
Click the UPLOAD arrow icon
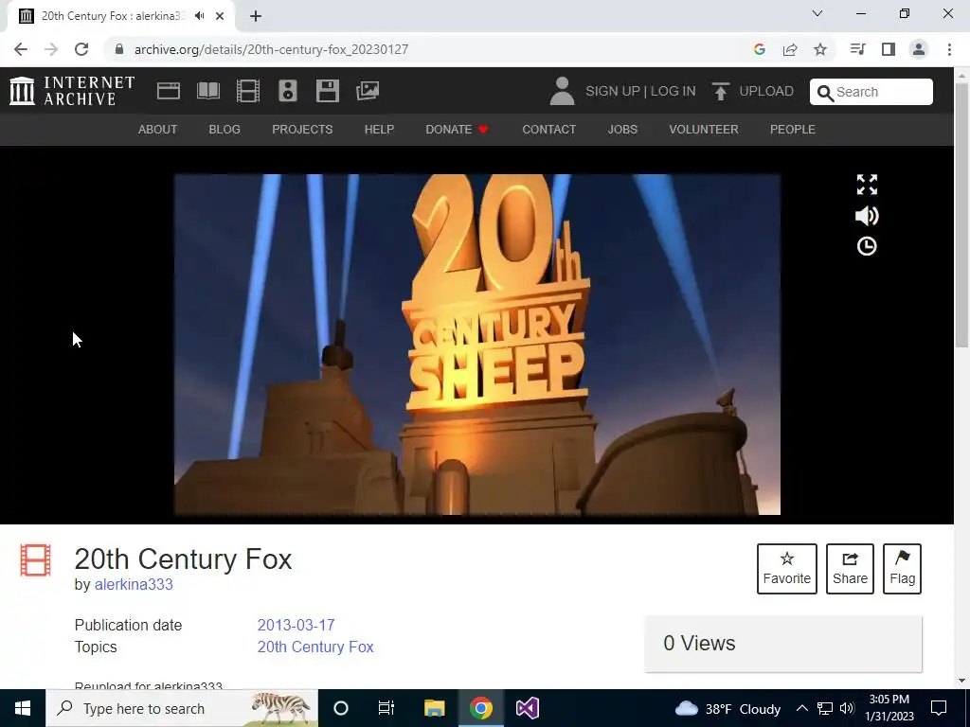720,91
